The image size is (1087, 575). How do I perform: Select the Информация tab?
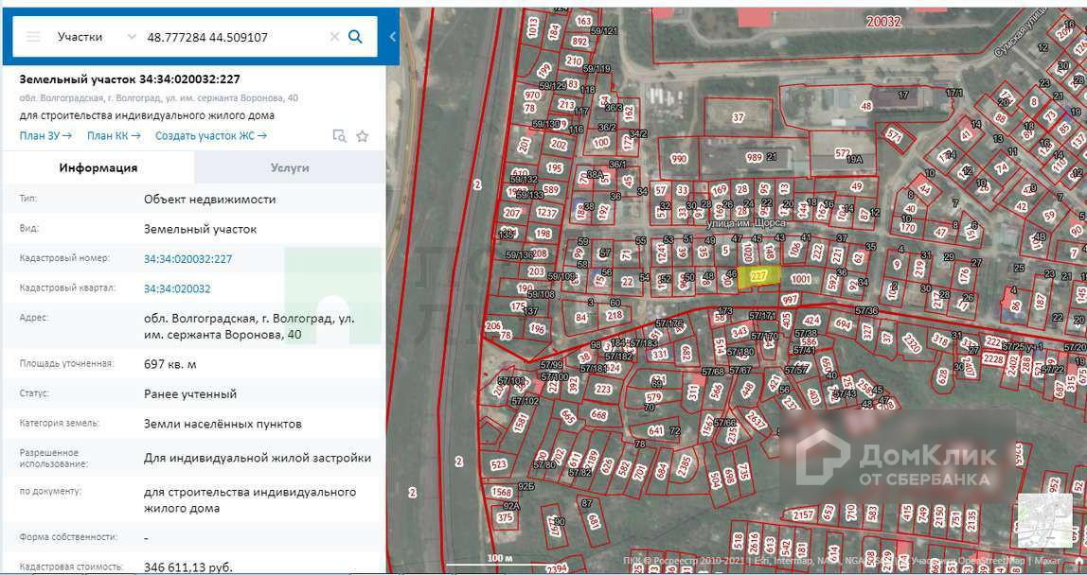(x=98, y=167)
